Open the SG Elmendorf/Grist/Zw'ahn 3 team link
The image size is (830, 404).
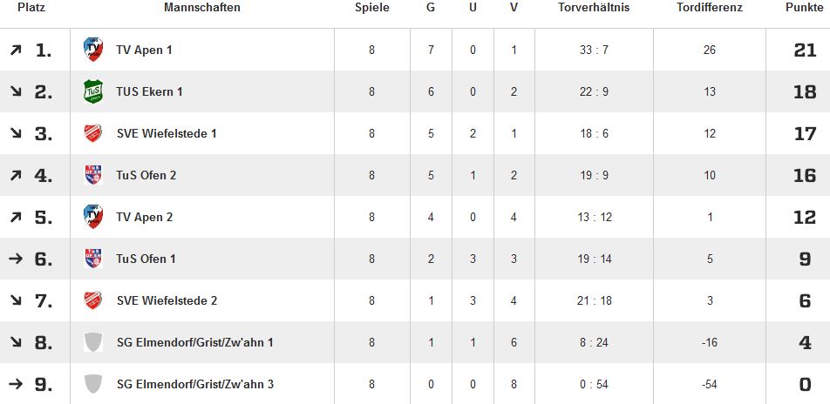point(194,385)
